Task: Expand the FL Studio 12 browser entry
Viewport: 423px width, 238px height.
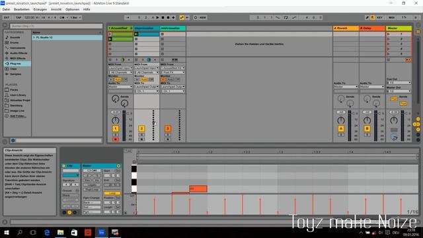Action: click(x=34, y=38)
